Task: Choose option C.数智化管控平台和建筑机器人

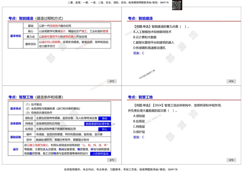Action: point(154,42)
